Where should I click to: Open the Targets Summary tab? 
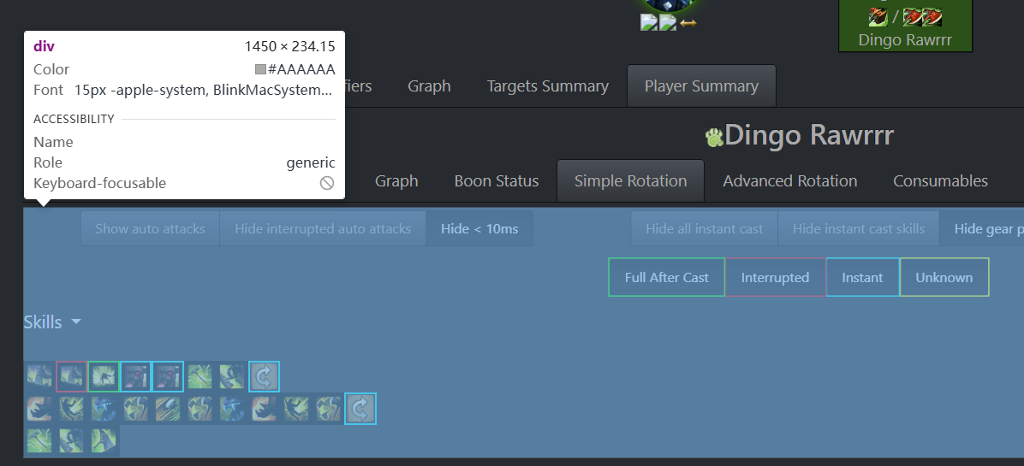coord(547,86)
